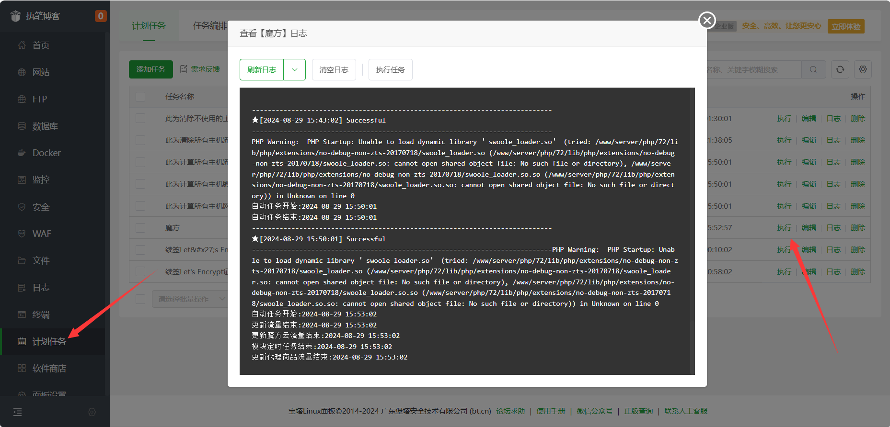Click the refresh list icon button
Screen dimensions: 890x427
840,69
